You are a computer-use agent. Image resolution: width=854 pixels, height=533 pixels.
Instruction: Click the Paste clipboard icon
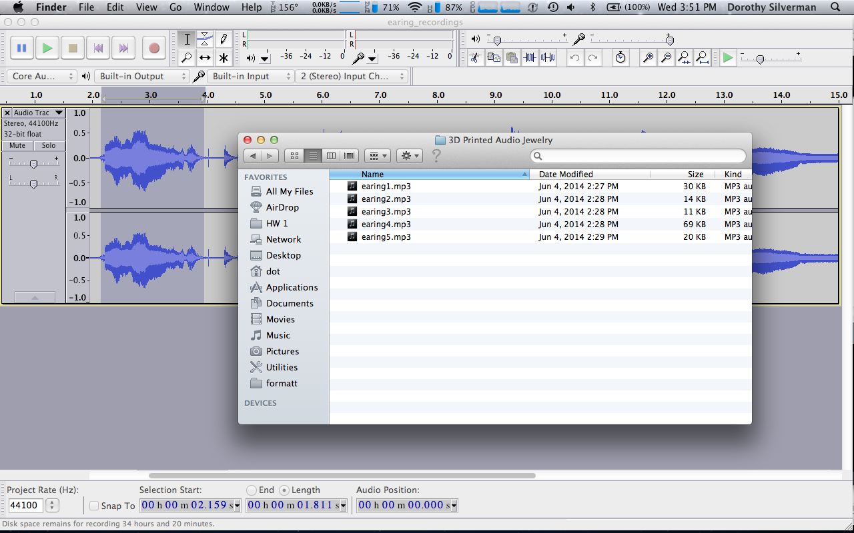tap(512, 57)
